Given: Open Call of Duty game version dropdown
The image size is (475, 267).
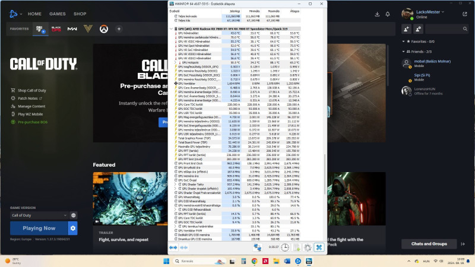Looking at the screenshot, I should click(39, 215).
